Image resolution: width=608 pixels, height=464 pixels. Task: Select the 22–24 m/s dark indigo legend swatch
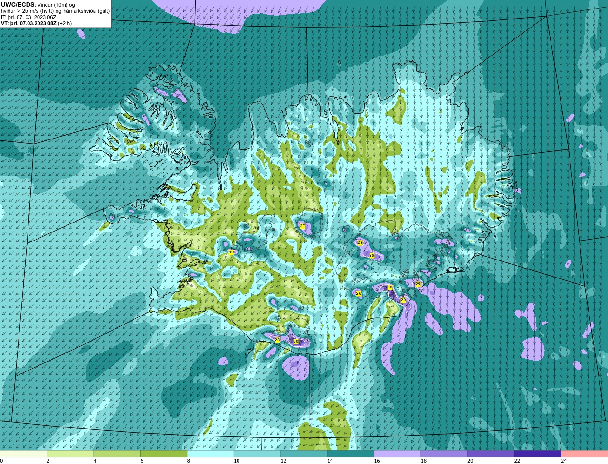[x=538, y=454]
